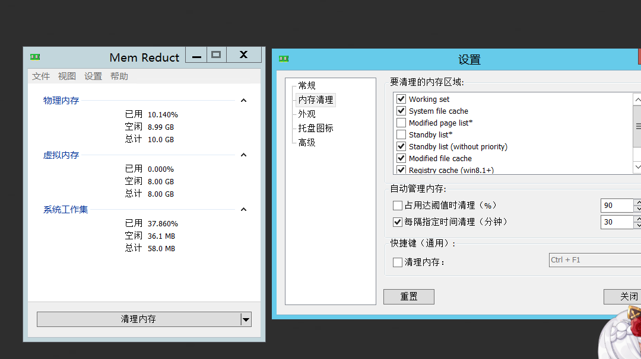The image size is (641, 359).
Task: Toggle Registry cache (win8.1+) checkbox
Action: [401, 169]
